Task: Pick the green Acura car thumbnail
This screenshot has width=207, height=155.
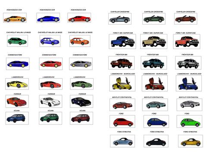Action: [50, 118]
